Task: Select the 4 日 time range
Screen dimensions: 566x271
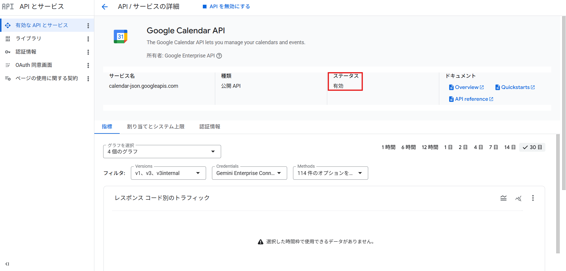Action: pos(478,147)
